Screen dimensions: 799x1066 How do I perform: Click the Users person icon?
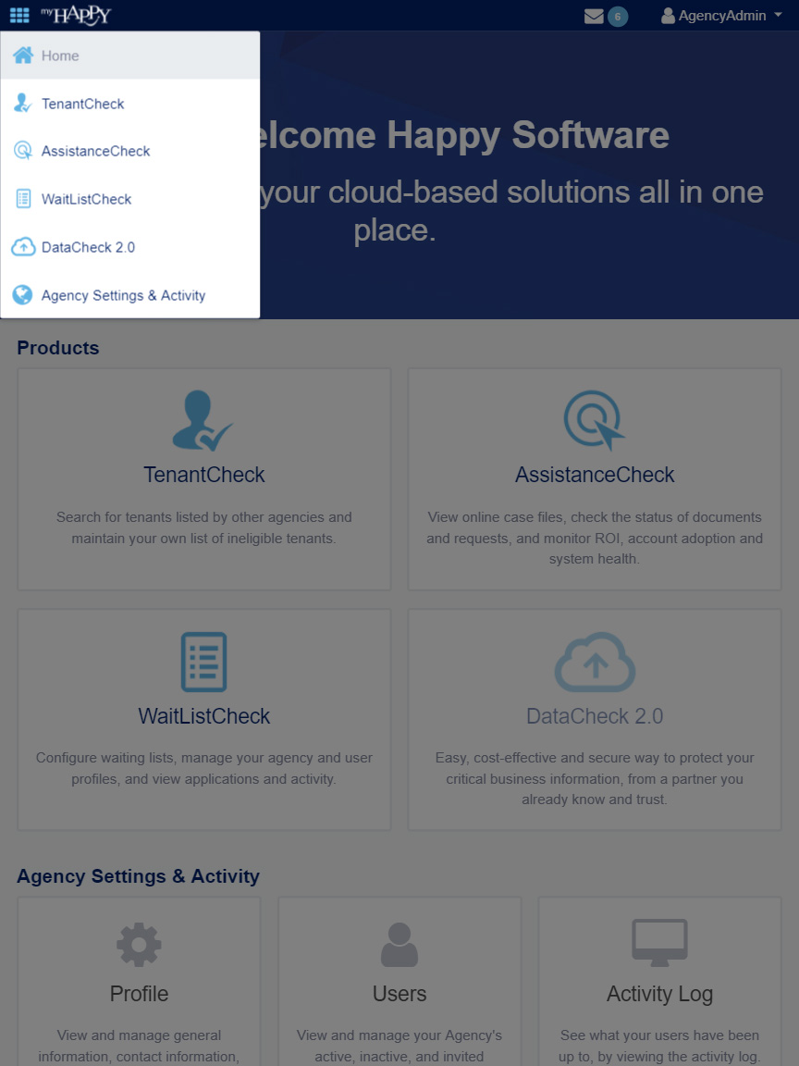point(399,945)
